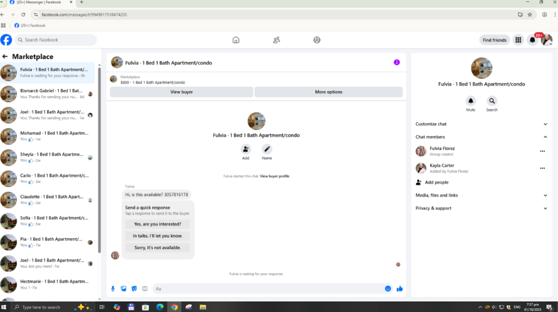Image resolution: width=558 pixels, height=312 pixels.
Task: Click the Search Facebook field
Action: click(x=56, y=40)
